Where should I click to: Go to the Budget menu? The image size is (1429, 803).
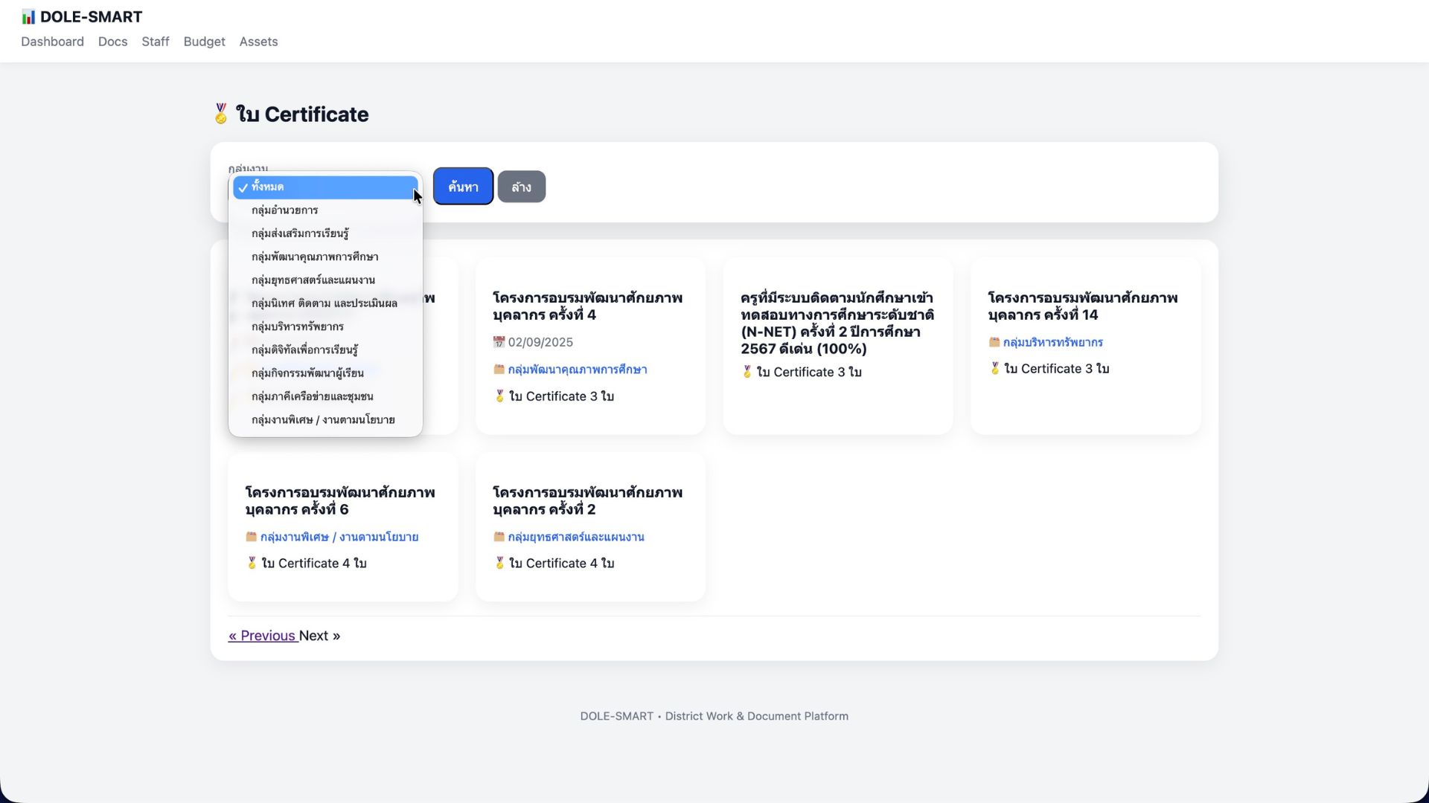pos(204,42)
